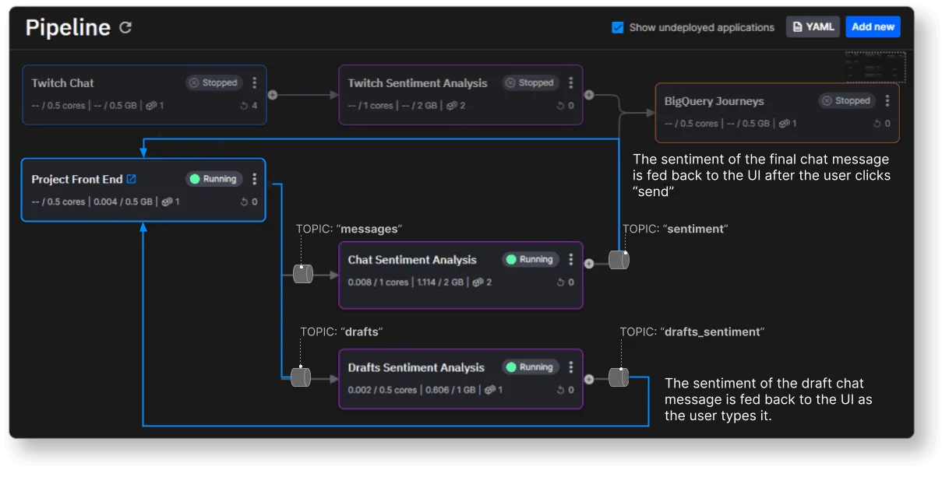Image resolution: width=942 pixels, height=477 pixels.
Task: Click Project Front End Running badge
Action: pos(213,179)
